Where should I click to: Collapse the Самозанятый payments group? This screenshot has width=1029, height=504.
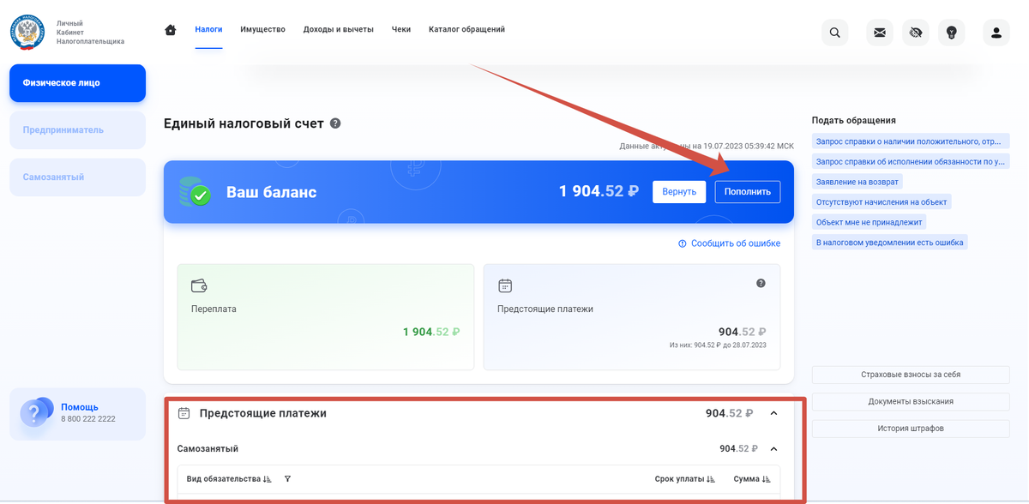coord(773,448)
